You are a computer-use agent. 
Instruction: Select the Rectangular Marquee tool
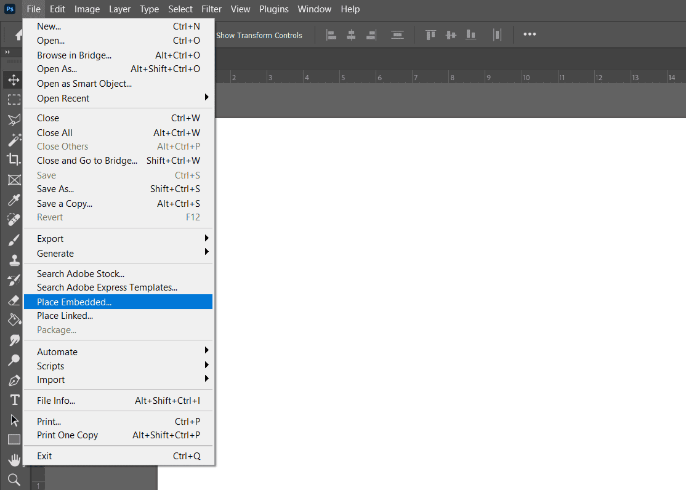pos(14,100)
